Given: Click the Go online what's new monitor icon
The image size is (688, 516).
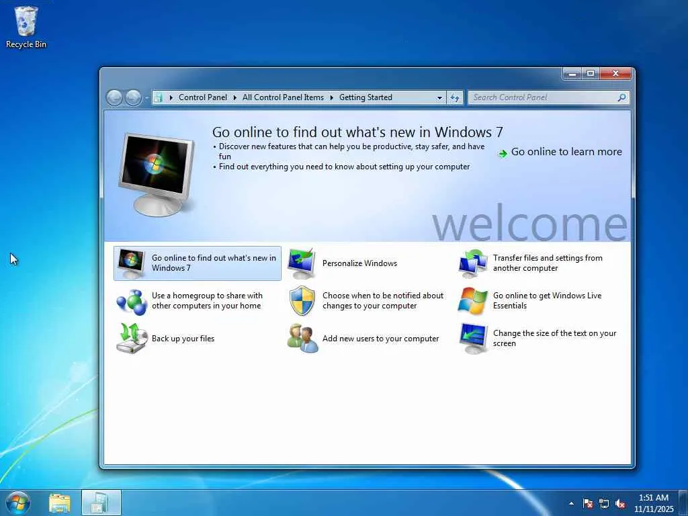Looking at the screenshot, I should 131,263.
